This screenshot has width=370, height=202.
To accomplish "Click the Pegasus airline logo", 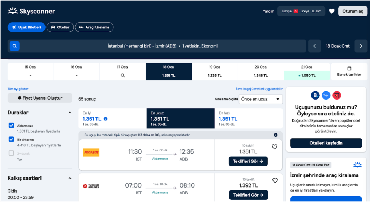I will click(91, 152).
